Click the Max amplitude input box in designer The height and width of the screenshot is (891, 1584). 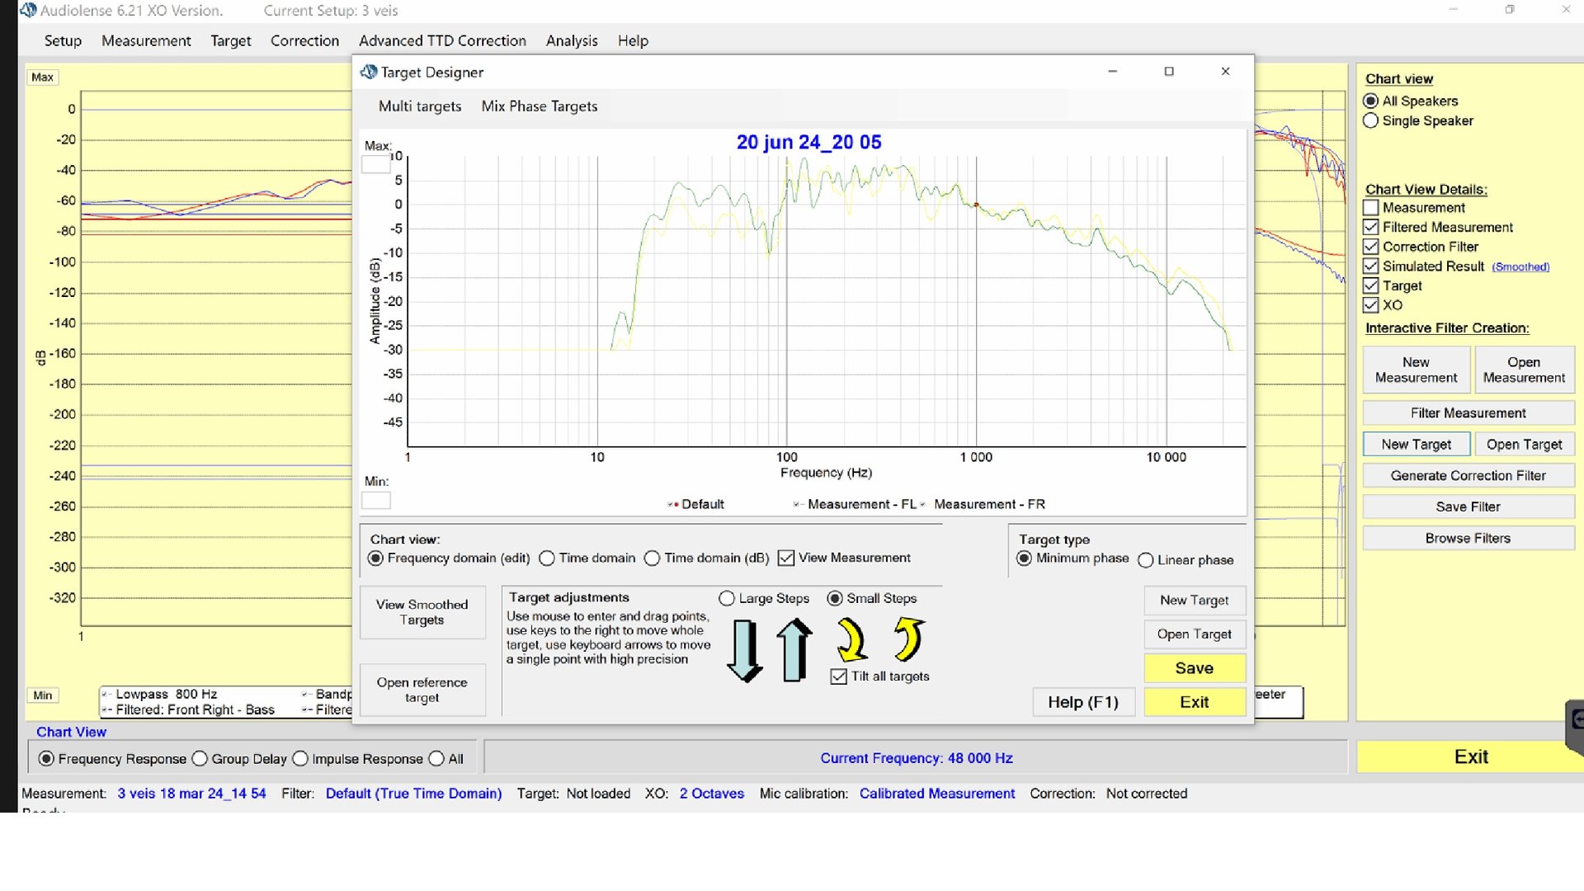(376, 164)
